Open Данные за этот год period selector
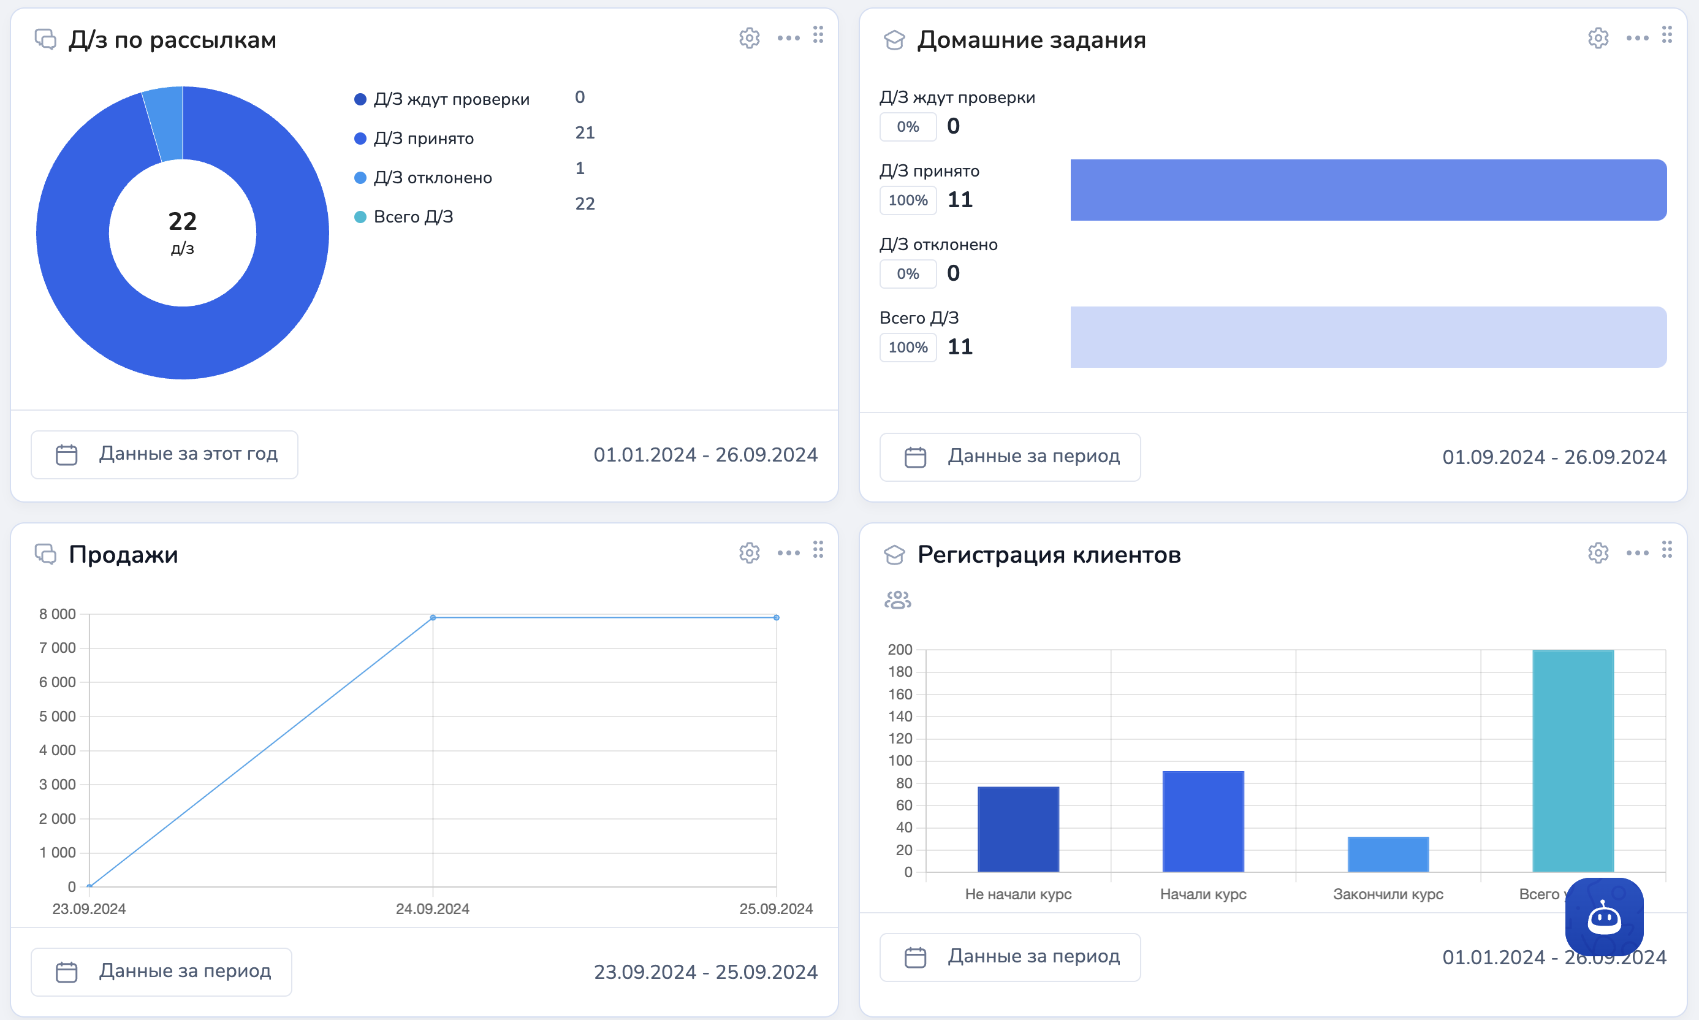This screenshot has height=1020, width=1699. coord(165,454)
